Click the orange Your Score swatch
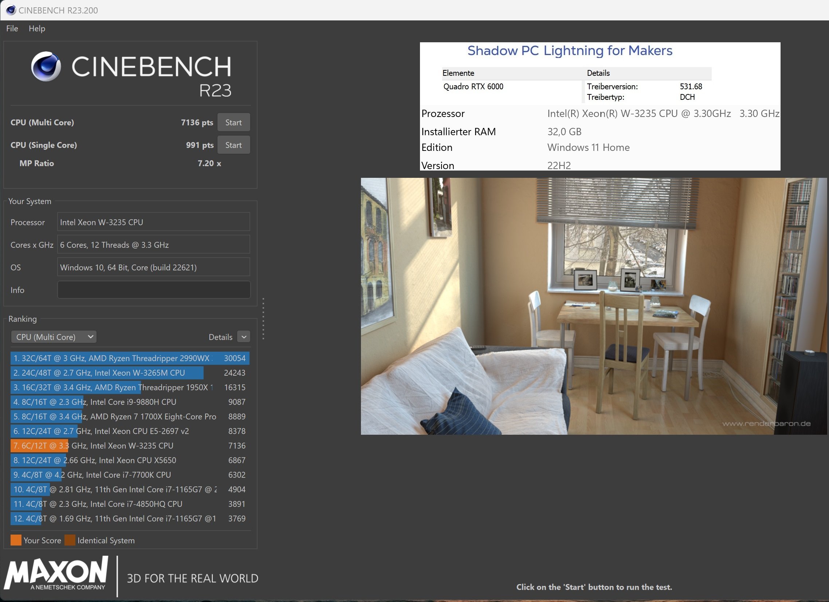829x602 pixels. click(16, 540)
